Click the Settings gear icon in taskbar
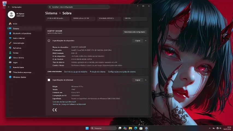233x131 pixels. tap(146, 128)
